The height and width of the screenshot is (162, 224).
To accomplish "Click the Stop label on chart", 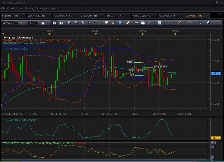I will pyautogui.click(x=130, y=62).
